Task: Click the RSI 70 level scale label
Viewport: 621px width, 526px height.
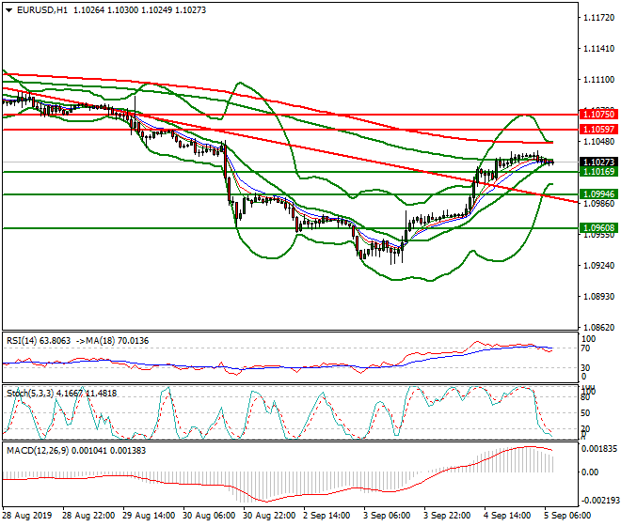Action: [586, 348]
